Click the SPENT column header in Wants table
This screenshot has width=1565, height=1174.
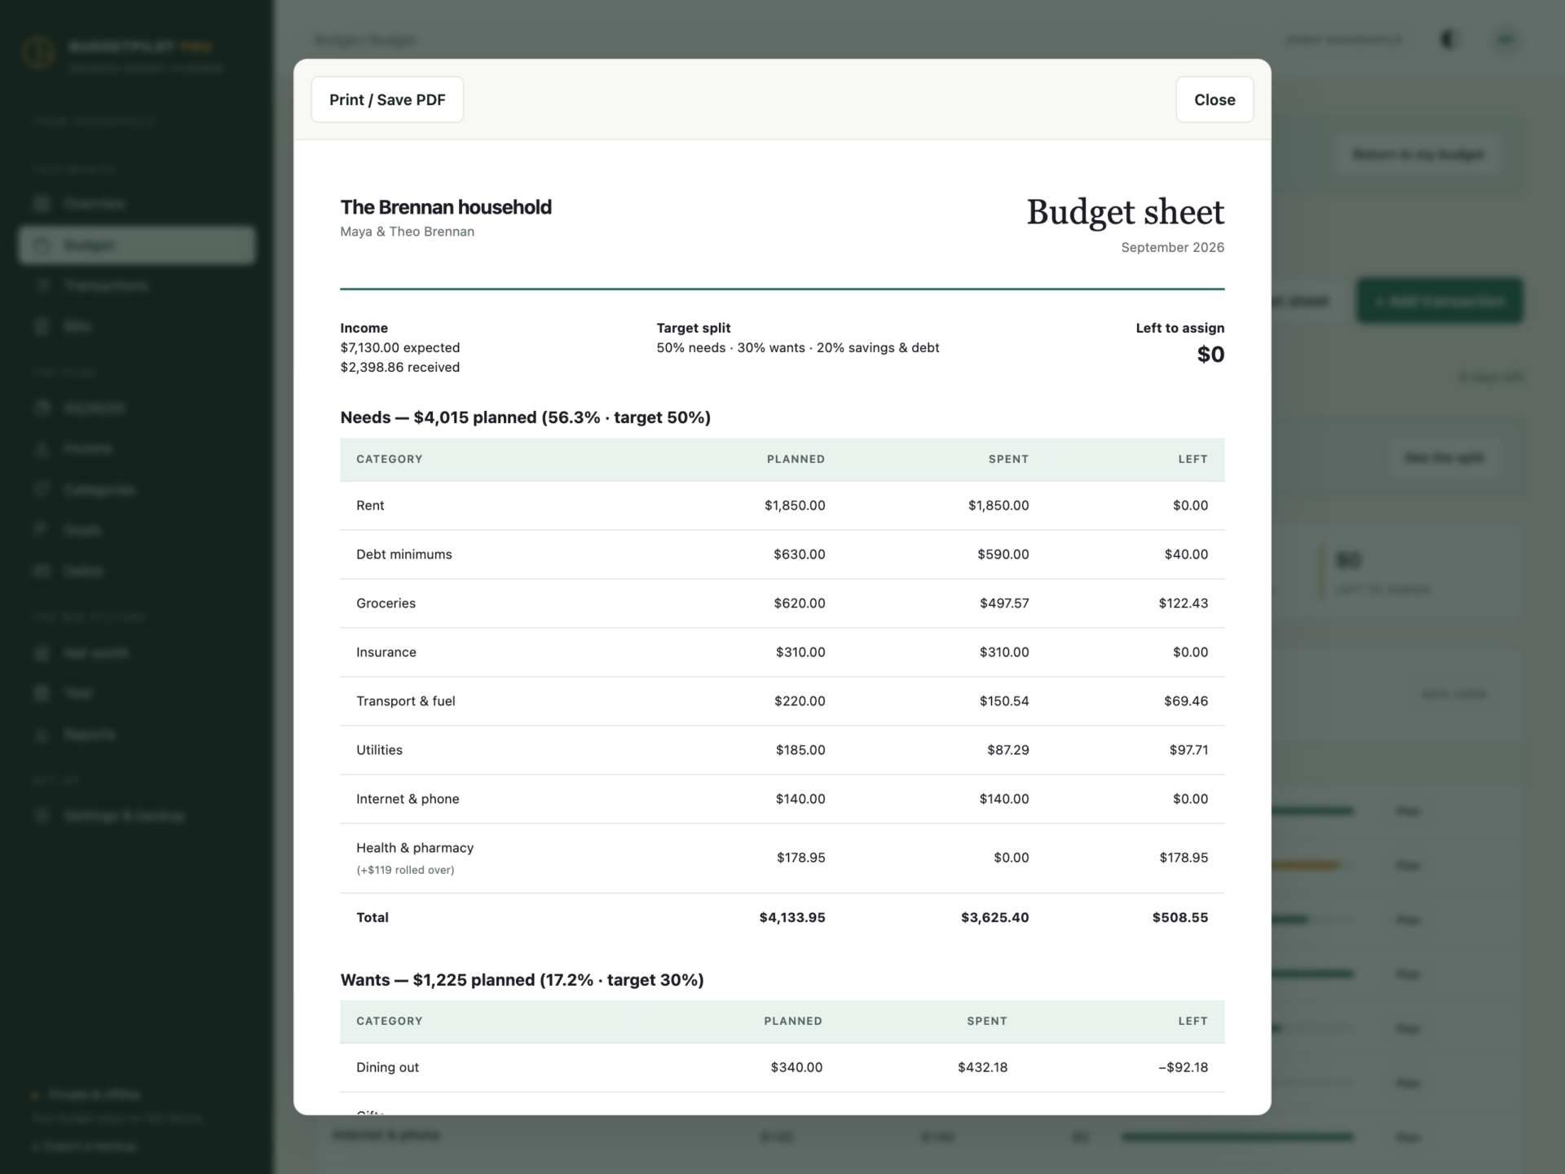[986, 1021]
